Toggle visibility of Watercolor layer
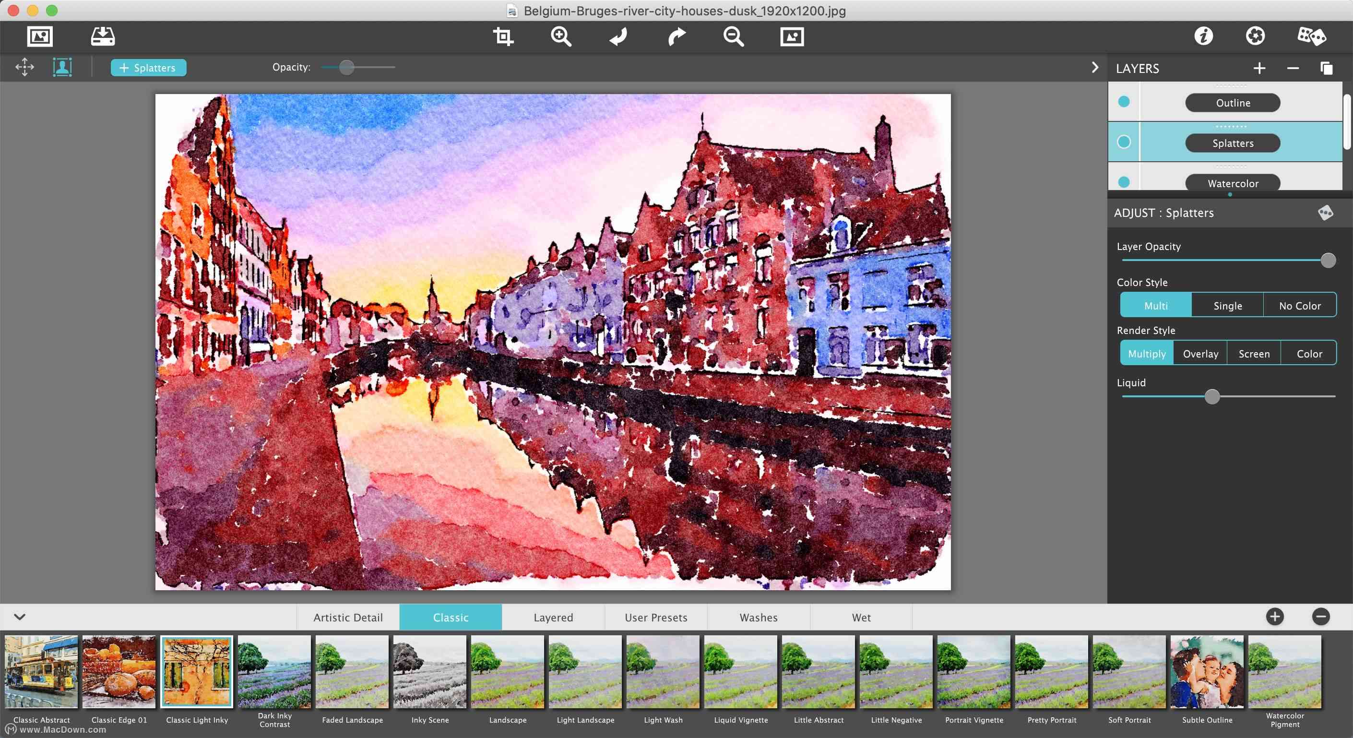Screen dimensions: 1353x738 click(1124, 183)
